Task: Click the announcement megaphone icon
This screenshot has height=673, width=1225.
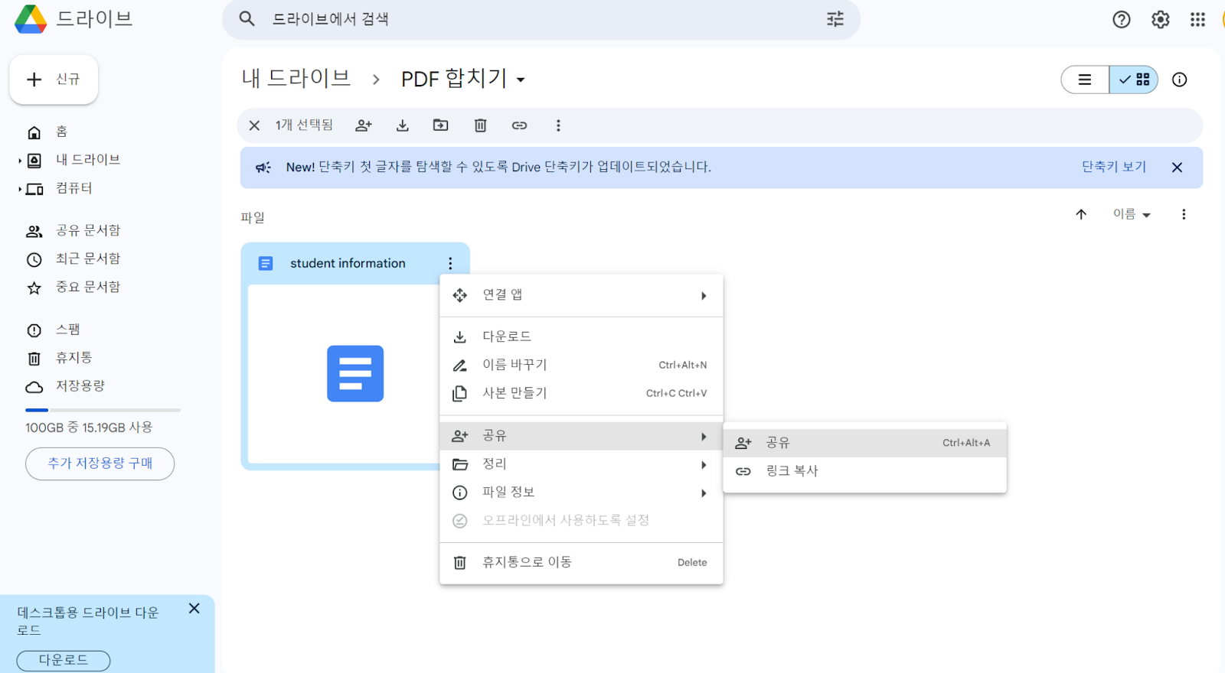Action: pyautogui.click(x=263, y=167)
